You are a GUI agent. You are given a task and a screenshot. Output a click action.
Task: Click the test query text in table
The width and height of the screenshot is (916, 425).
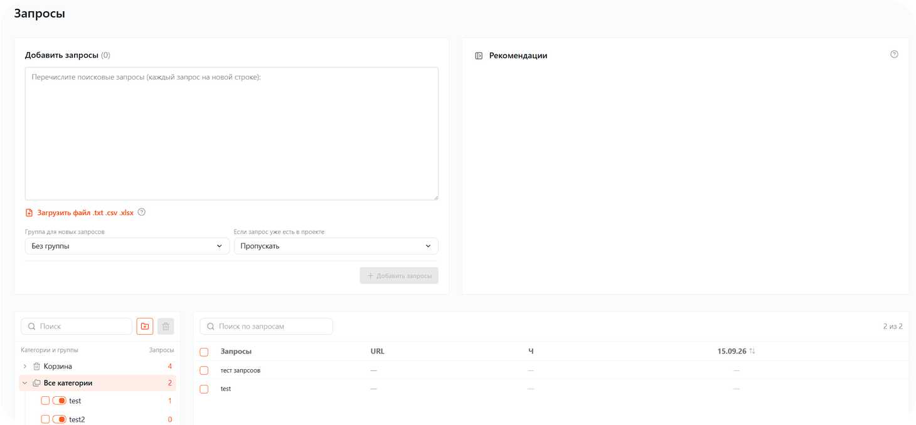[226, 389]
